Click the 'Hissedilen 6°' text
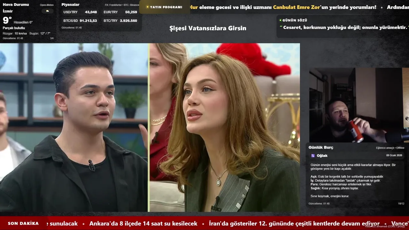 [23, 22]
